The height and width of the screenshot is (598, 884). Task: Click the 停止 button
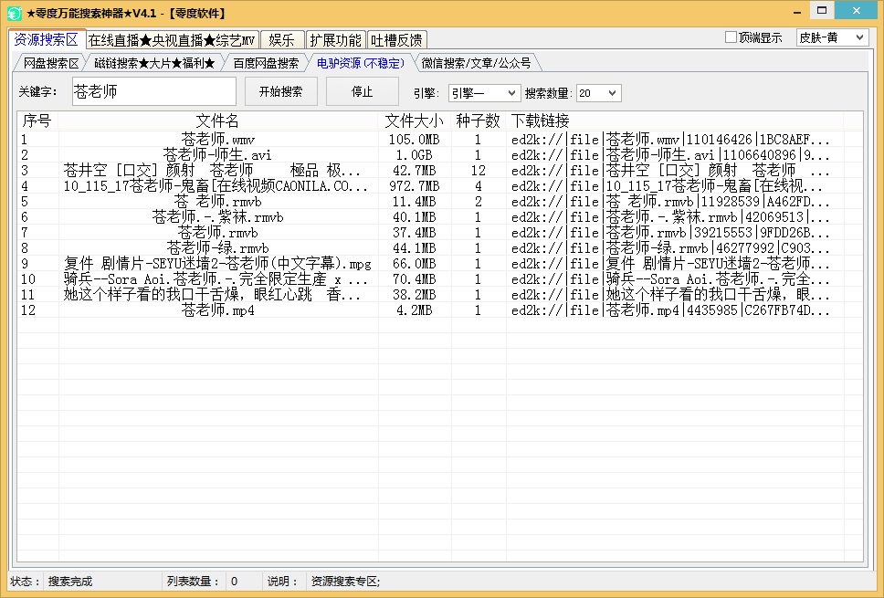362,91
